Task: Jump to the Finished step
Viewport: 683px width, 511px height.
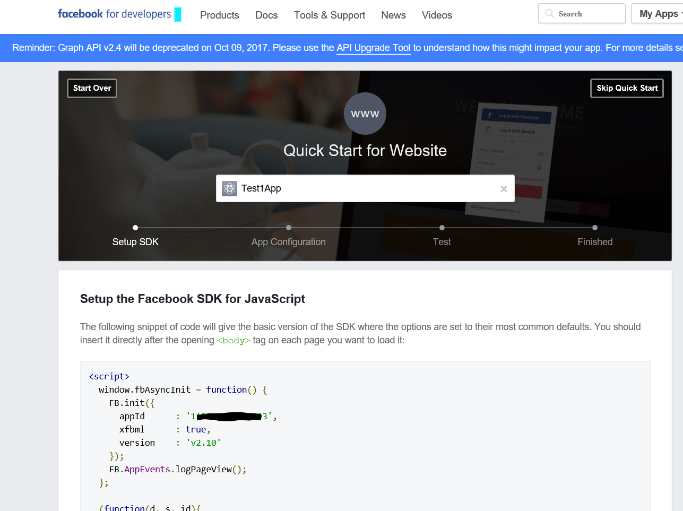Action: tap(594, 228)
